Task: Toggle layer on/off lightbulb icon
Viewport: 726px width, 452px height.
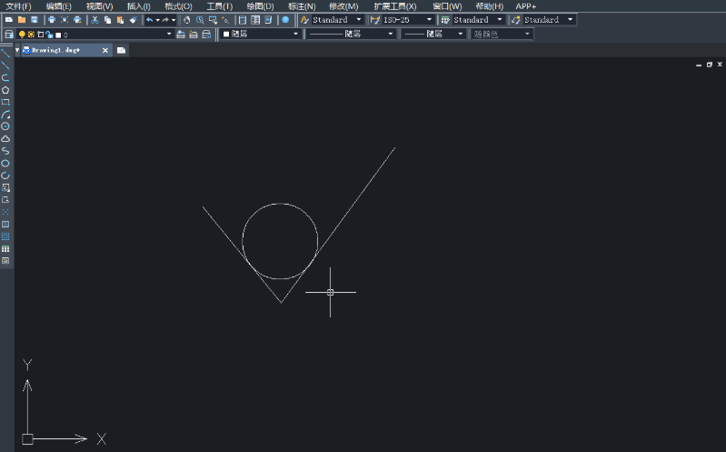Action: click(x=22, y=35)
